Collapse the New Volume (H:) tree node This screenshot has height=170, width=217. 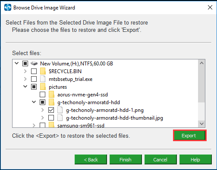pyautogui.click(x=17, y=63)
